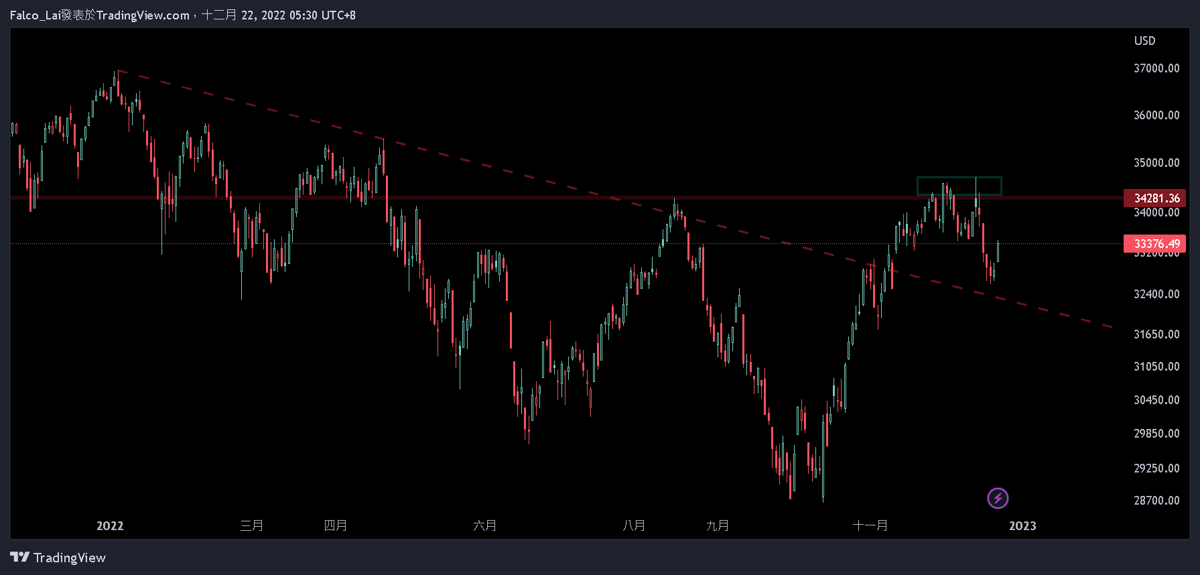Click the 28700.00 price axis value

point(1156,501)
